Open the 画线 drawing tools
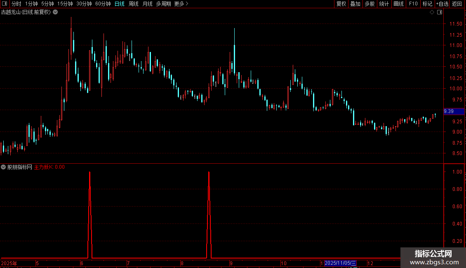This screenshot has width=466, height=268. 398,4
